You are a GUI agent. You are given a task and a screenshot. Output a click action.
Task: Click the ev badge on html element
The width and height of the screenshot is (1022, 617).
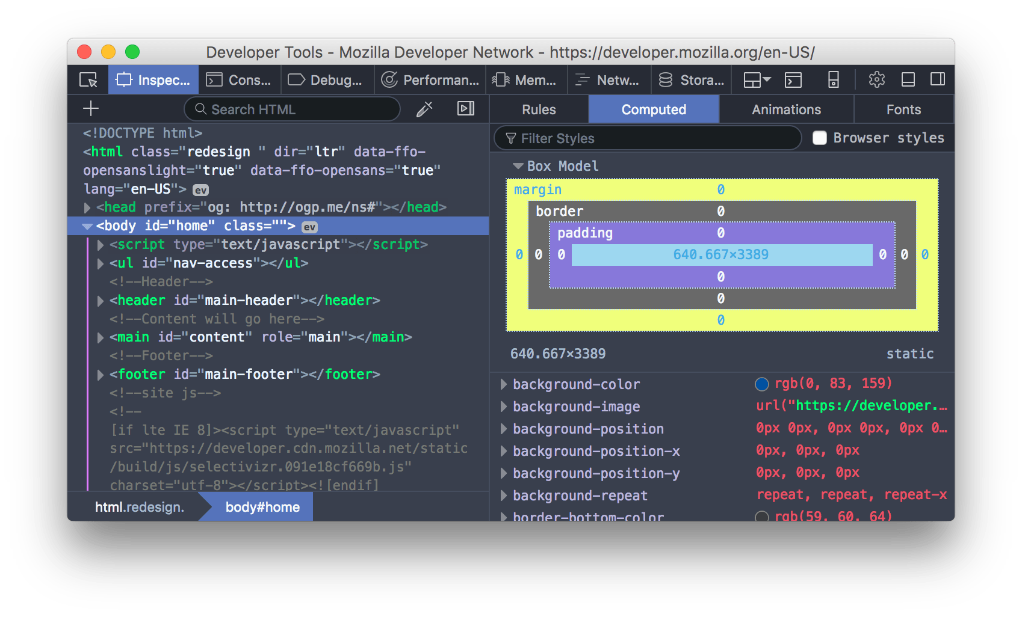tap(200, 190)
